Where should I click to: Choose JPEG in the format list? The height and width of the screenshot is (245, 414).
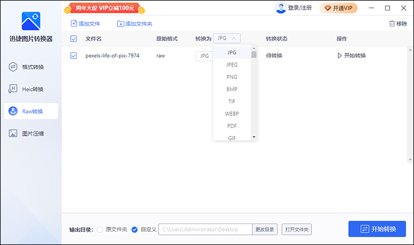click(x=232, y=65)
